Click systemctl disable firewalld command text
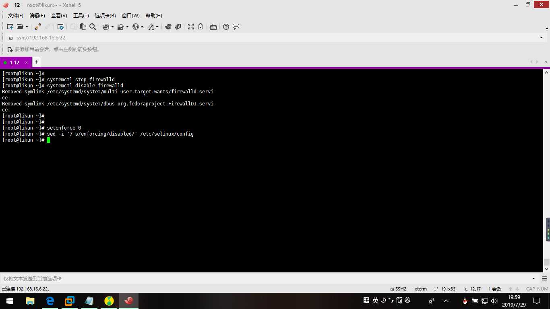 pyautogui.click(x=85, y=86)
